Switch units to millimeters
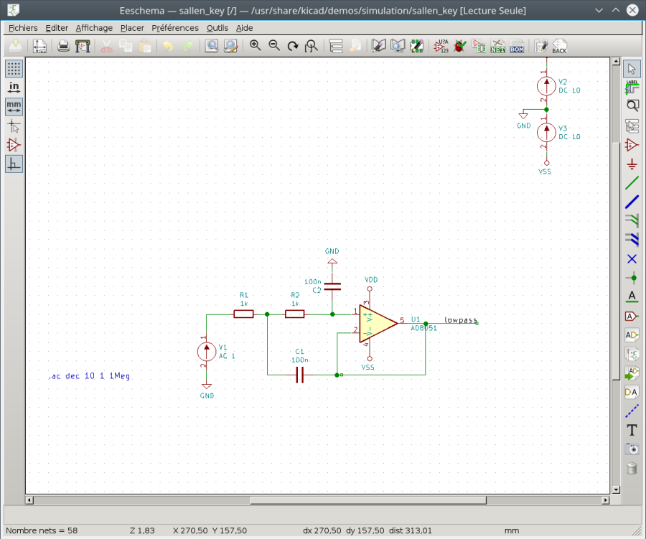Image resolution: width=646 pixels, height=539 pixels. pos(14,107)
